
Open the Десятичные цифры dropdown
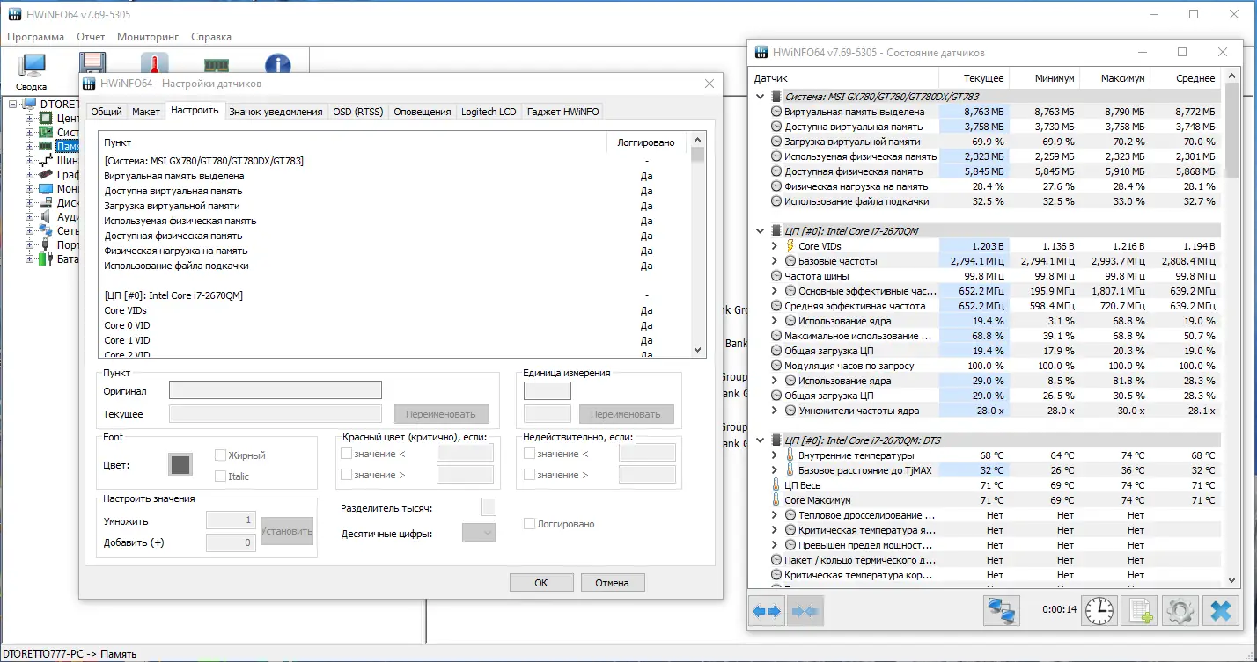click(x=479, y=533)
